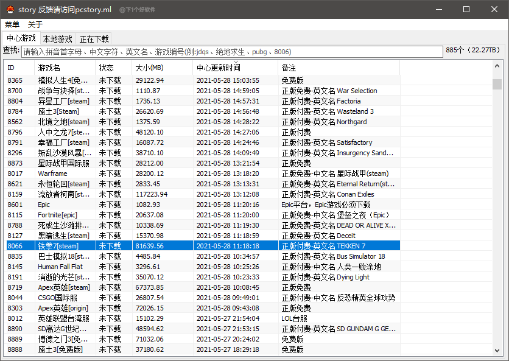Sort by 游戏名 column header

(64, 68)
